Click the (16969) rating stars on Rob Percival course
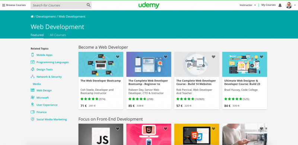This screenshot has width=298, height=145. [x=185, y=99]
